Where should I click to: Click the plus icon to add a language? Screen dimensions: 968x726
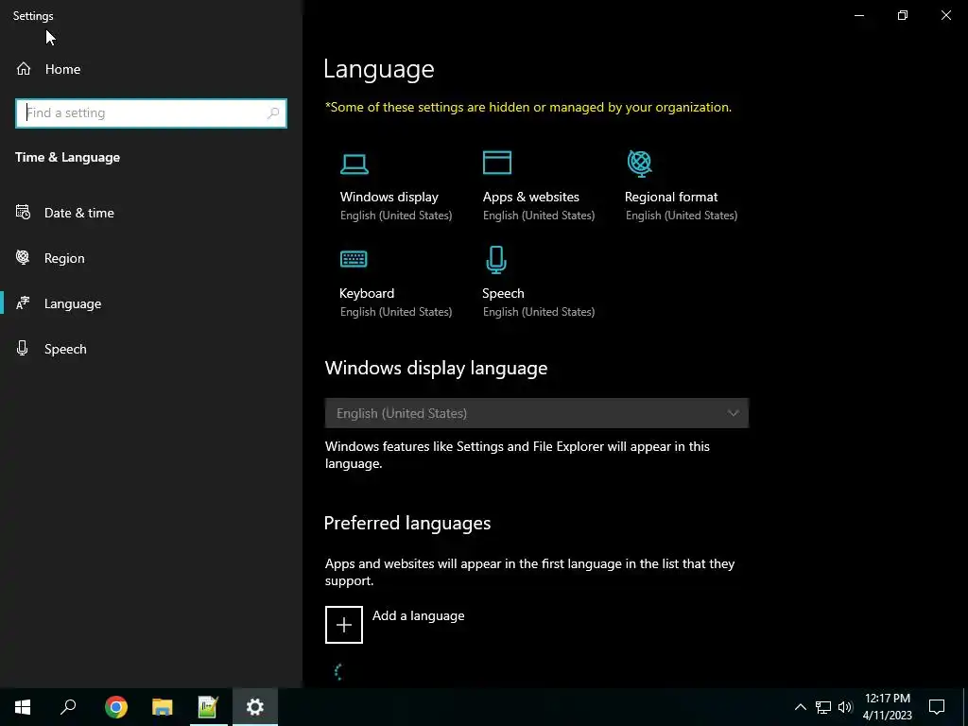tap(344, 625)
